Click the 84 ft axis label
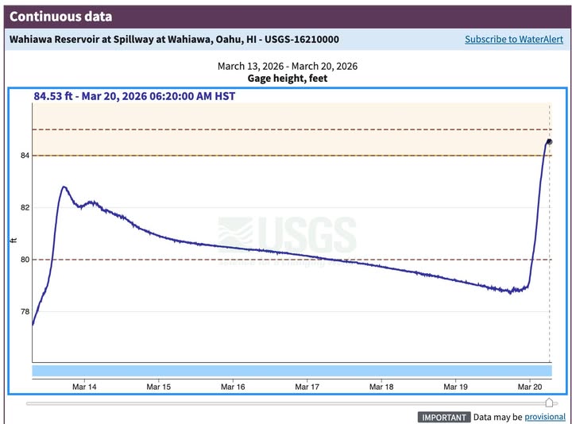The image size is (572, 424). (25, 156)
